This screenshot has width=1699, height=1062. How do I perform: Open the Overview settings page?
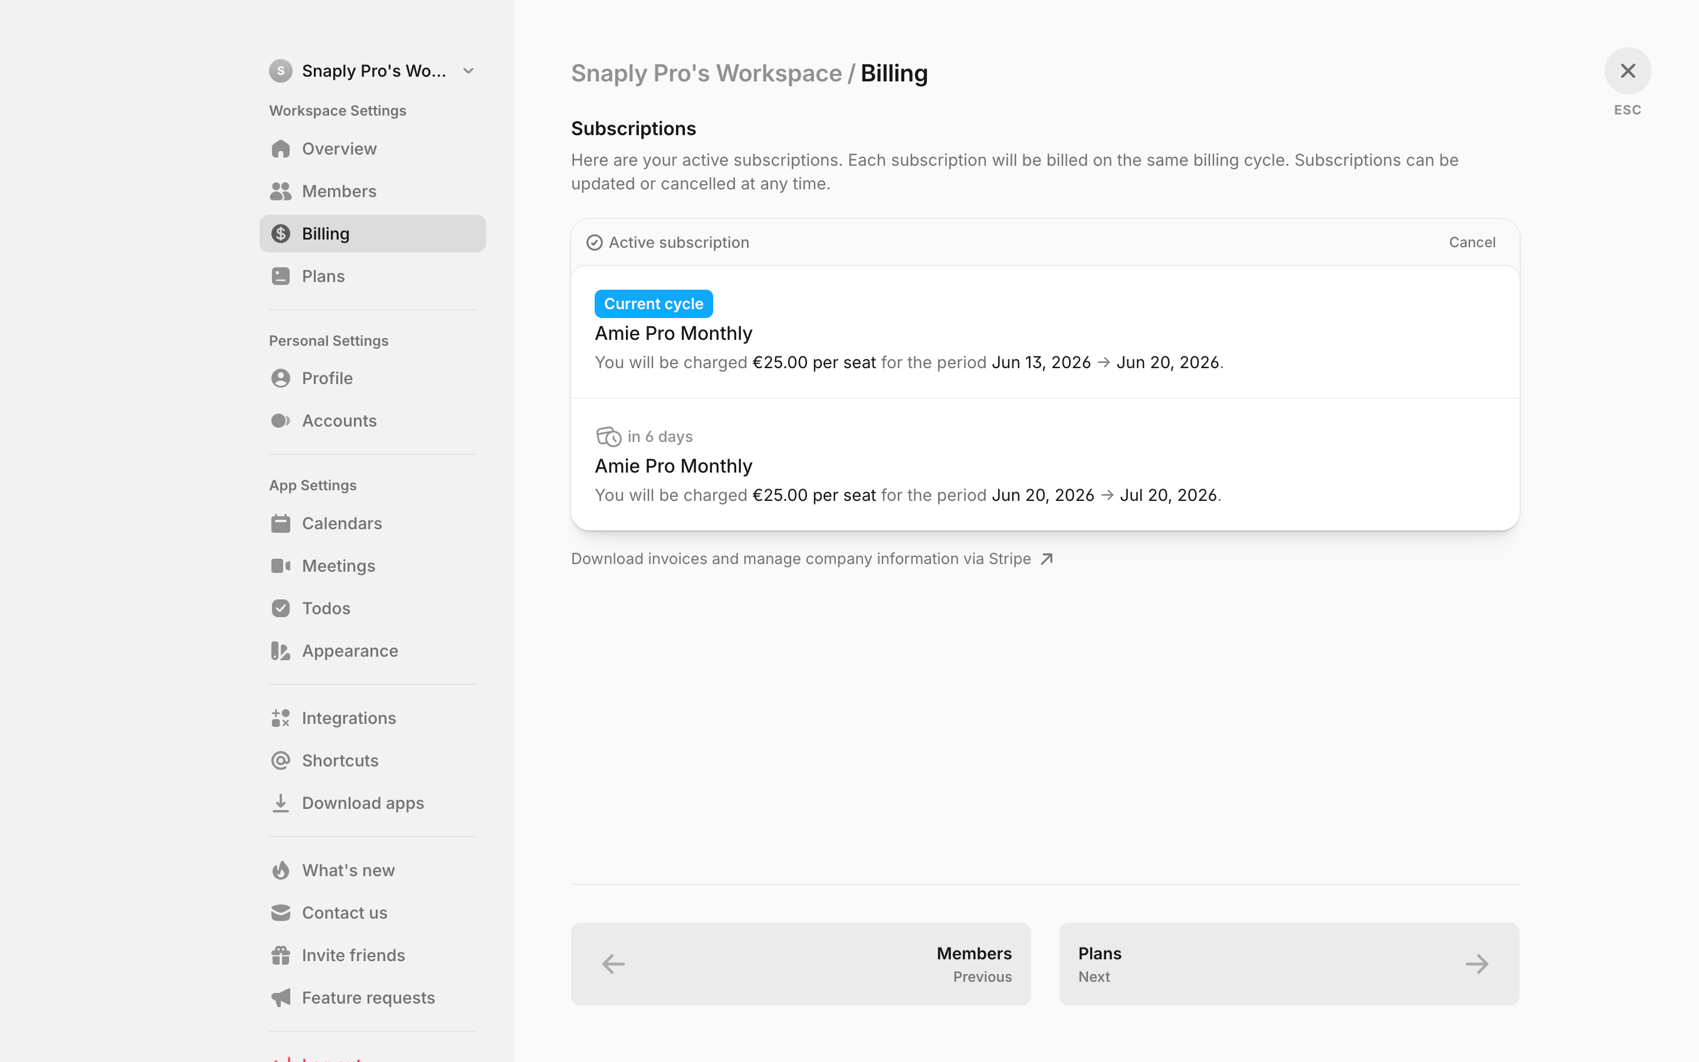click(x=372, y=149)
